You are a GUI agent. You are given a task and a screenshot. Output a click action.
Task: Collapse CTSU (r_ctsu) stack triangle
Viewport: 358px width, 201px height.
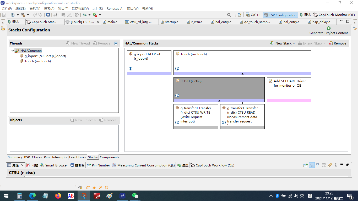coord(219,100)
